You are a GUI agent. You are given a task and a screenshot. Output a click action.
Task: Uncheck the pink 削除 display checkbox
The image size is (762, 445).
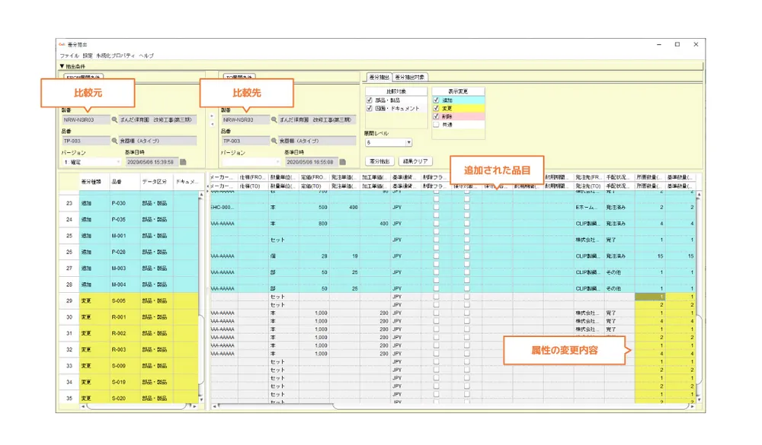(x=436, y=116)
